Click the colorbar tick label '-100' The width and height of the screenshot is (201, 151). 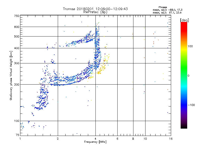click(x=191, y=105)
